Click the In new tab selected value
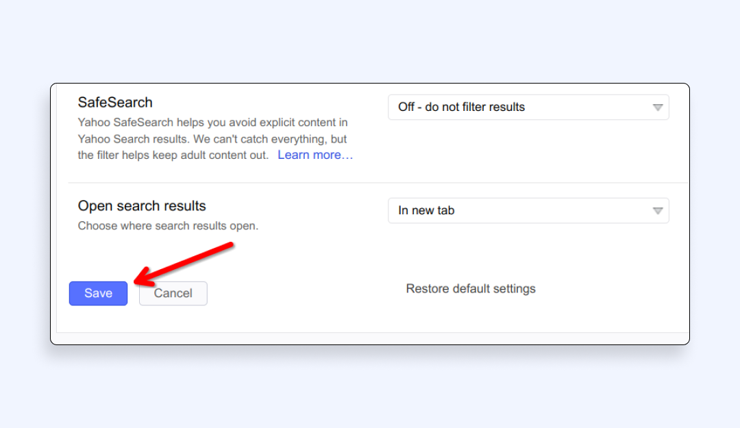Viewport: 740px width, 428px height. point(426,210)
